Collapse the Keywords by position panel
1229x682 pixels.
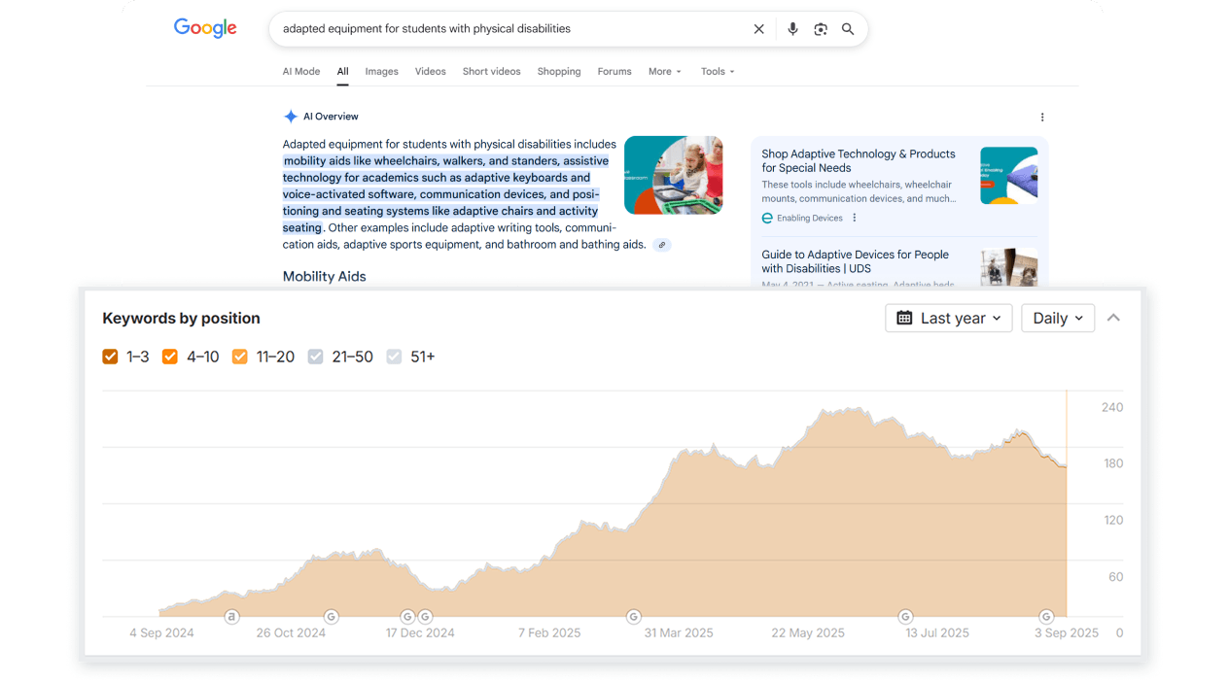(x=1113, y=318)
